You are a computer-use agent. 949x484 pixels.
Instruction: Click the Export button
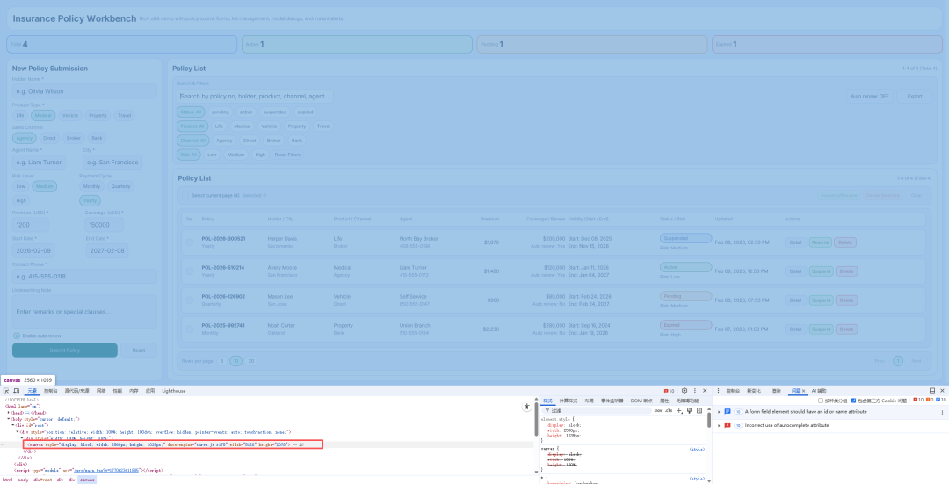click(915, 97)
